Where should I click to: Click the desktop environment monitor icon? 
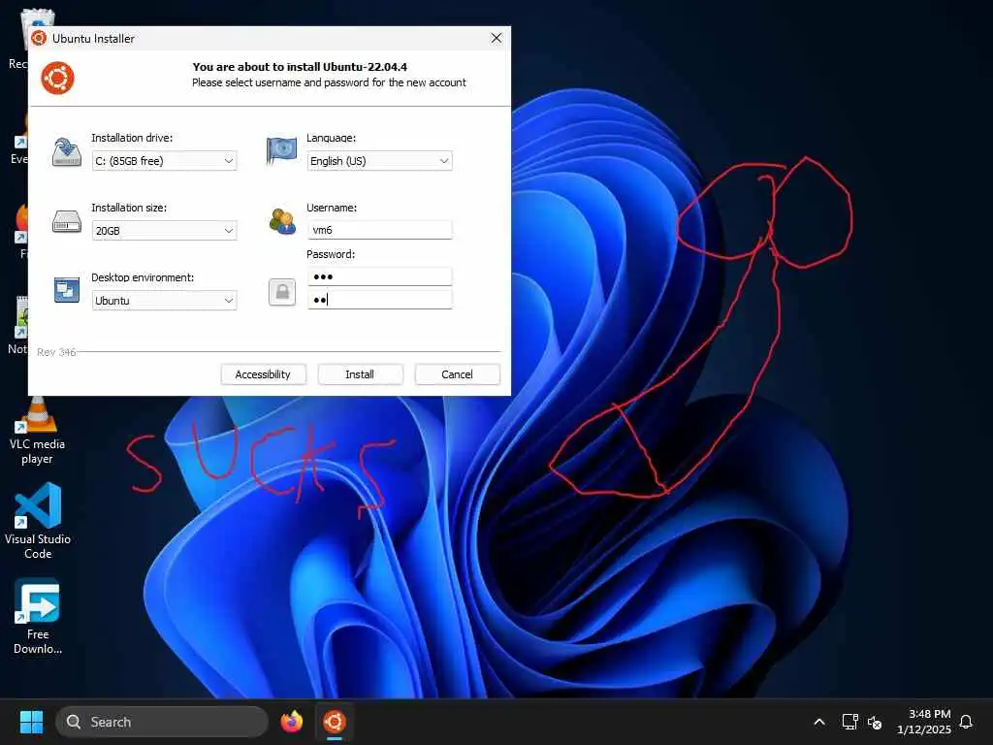click(67, 290)
